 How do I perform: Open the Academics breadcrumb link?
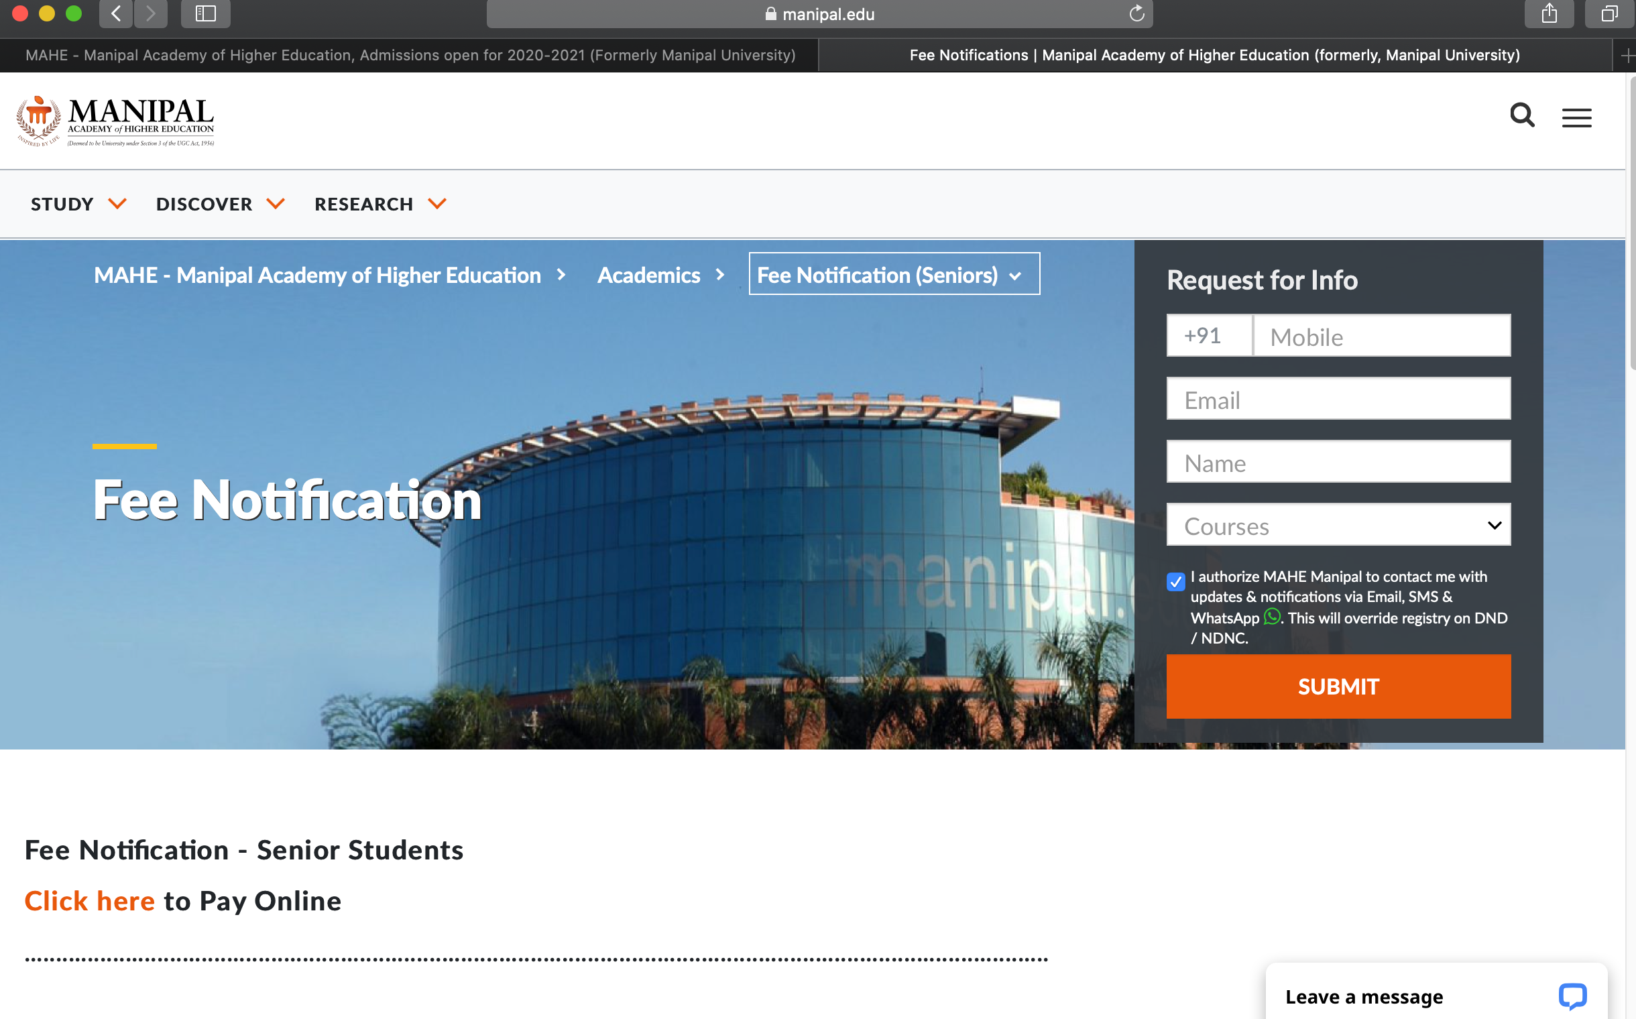[x=648, y=275]
